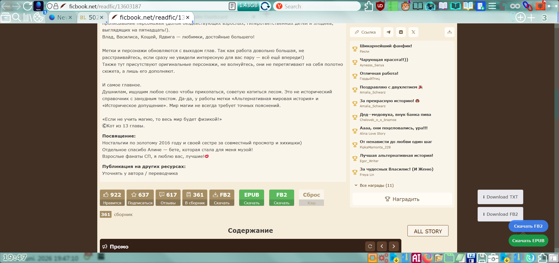Screen dimensions: 559x263
Task: Open the library shelves icon
Action: pyautogui.click(x=28, y=18)
